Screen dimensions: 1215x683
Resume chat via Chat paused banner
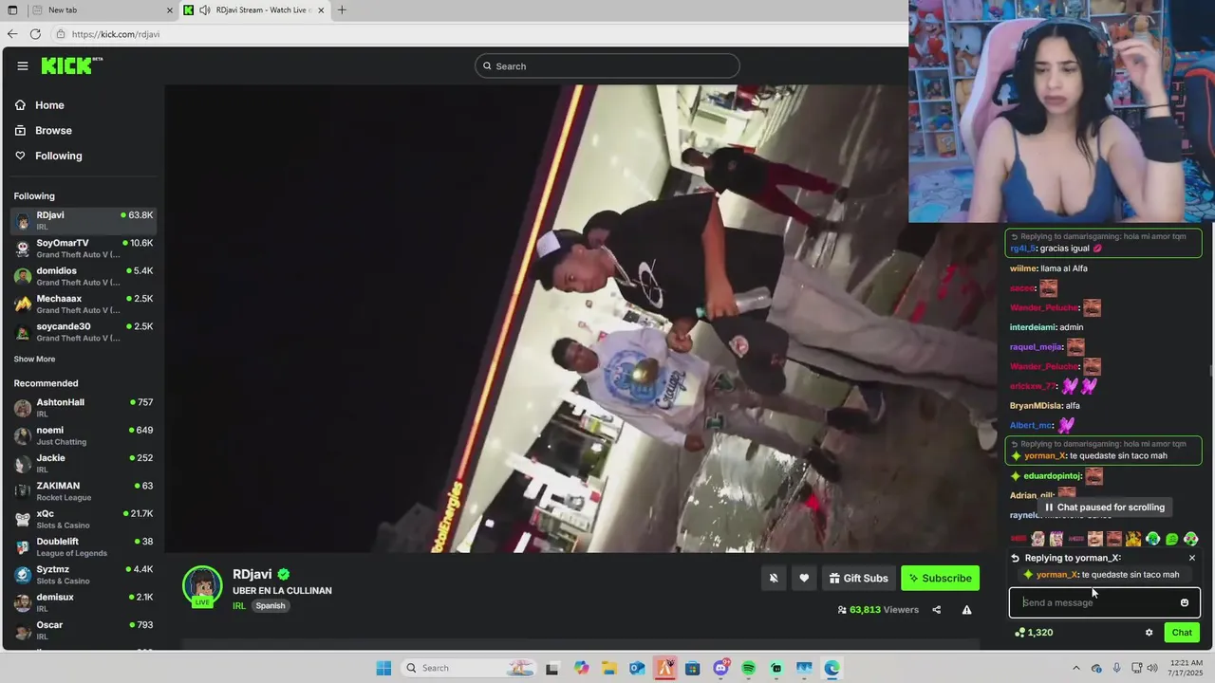(x=1104, y=508)
